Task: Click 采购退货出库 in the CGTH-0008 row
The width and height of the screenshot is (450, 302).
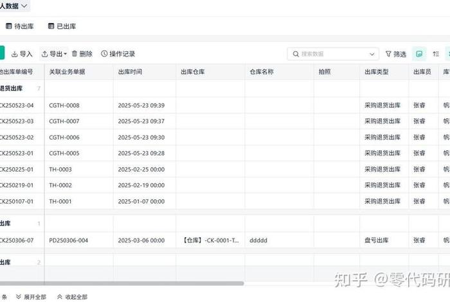Action: click(x=382, y=105)
